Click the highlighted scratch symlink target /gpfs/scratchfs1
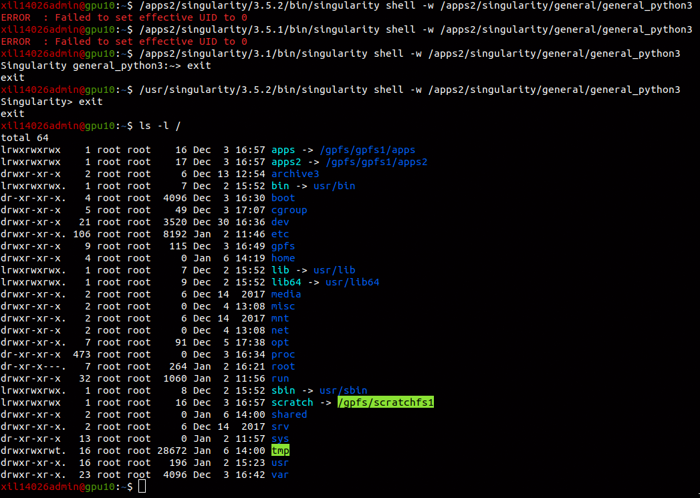Viewport: 700px width, 498px height. pyautogui.click(x=386, y=402)
